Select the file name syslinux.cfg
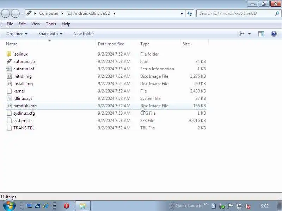The width and height of the screenshot is (282, 211). (24, 113)
